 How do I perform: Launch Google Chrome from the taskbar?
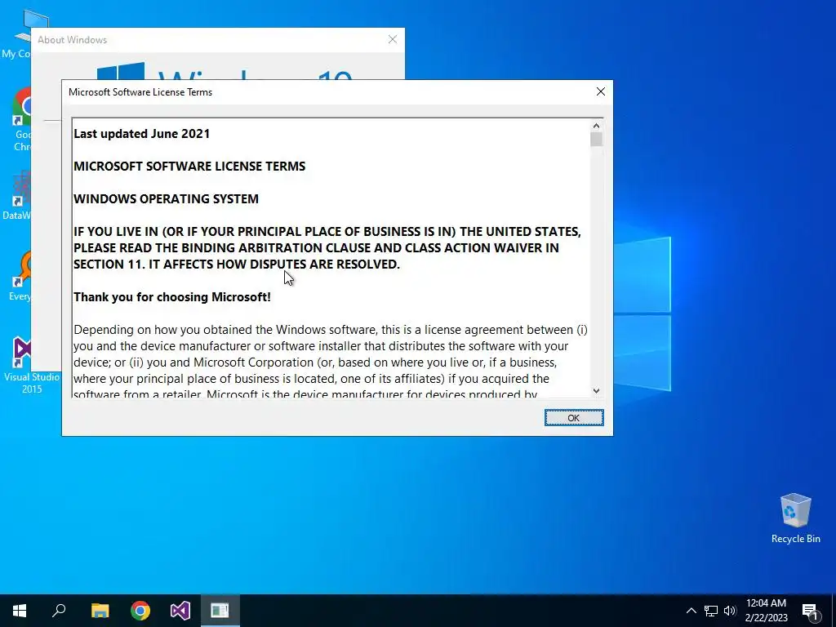pyautogui.click(x=140, y=611)
